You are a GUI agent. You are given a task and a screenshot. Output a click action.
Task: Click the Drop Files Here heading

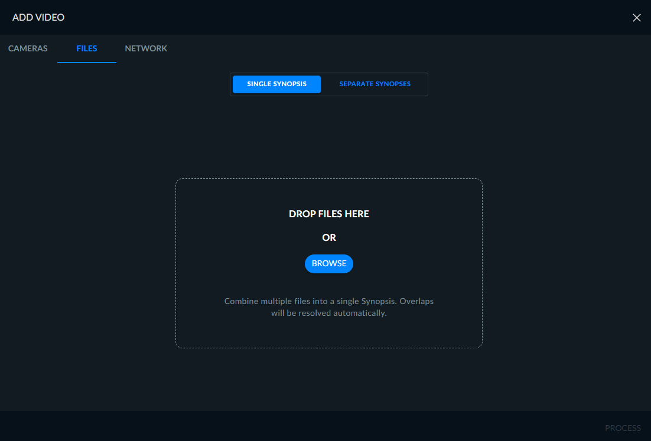coord(329,214)
